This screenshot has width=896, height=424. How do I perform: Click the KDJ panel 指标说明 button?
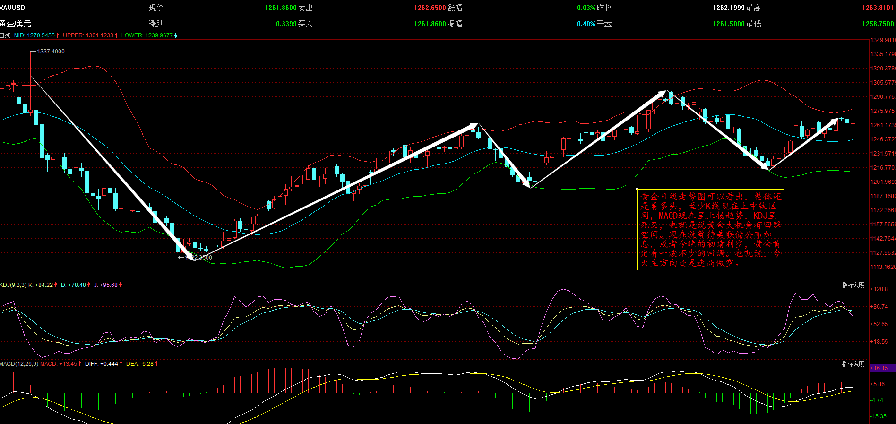click(x=853, y=285)
